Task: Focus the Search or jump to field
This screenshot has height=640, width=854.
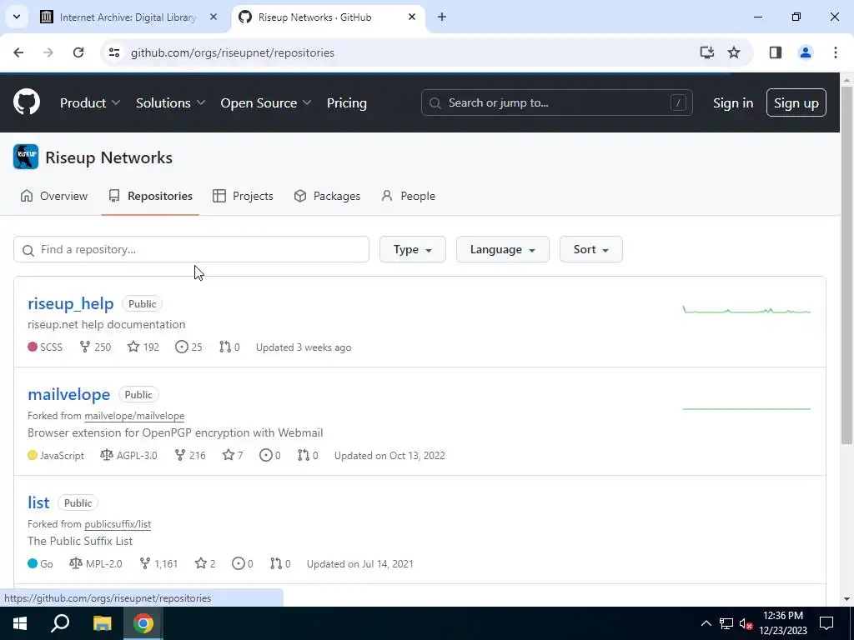Action: (x=556, y=102)
